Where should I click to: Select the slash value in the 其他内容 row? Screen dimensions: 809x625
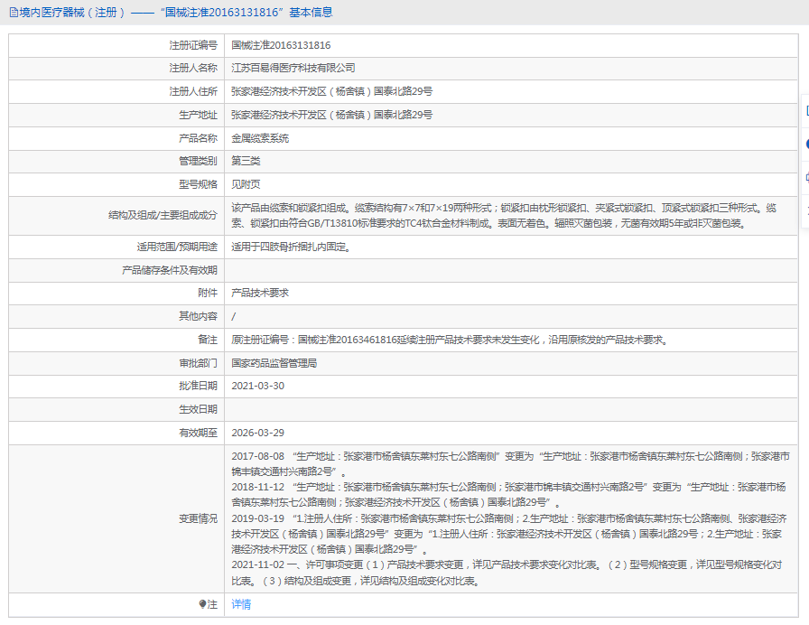click(x=233, y=316)
